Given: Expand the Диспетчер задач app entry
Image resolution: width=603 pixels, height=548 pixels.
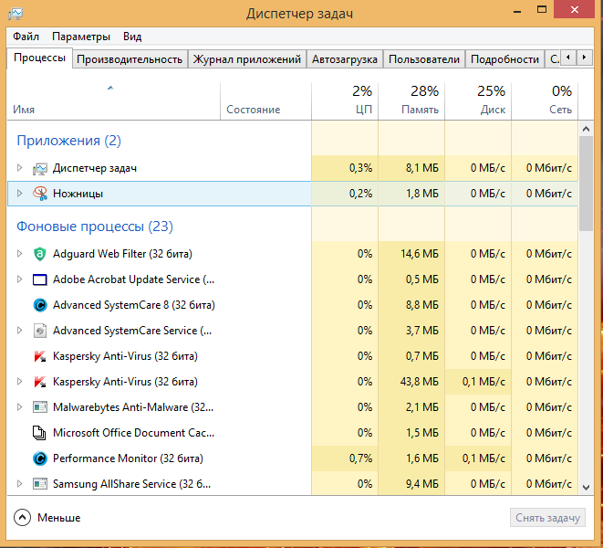Looking at the screenshot, I should (x=19, y=168).
